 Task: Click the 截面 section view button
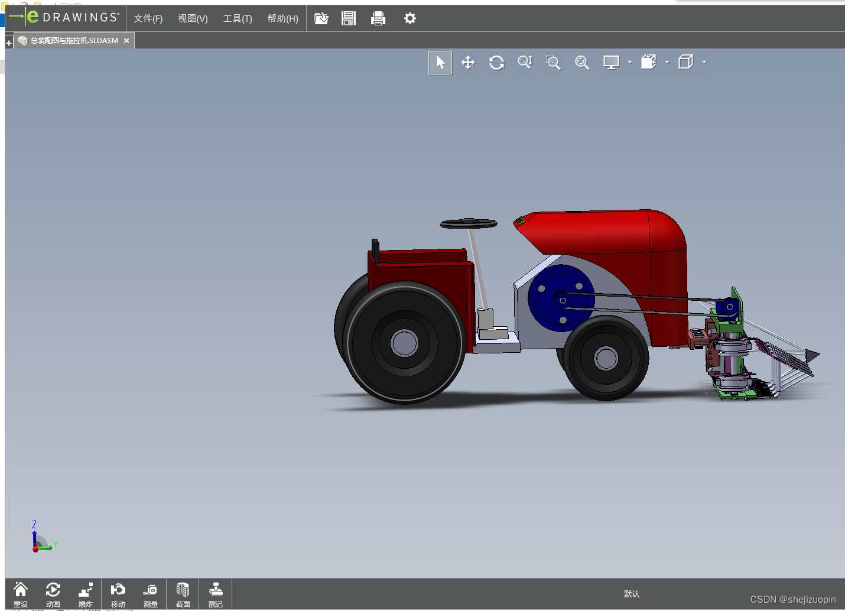tap(183, 594)
